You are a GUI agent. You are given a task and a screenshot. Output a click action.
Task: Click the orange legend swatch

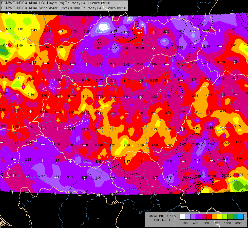coord(214,217)
